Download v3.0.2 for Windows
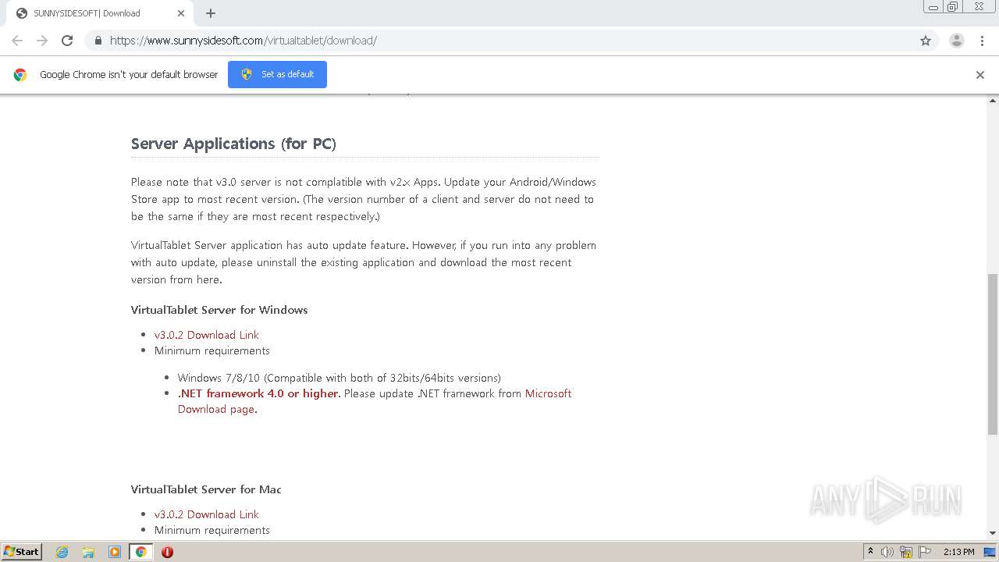Viewport: 999px width, 562px height. coord(207,335)
